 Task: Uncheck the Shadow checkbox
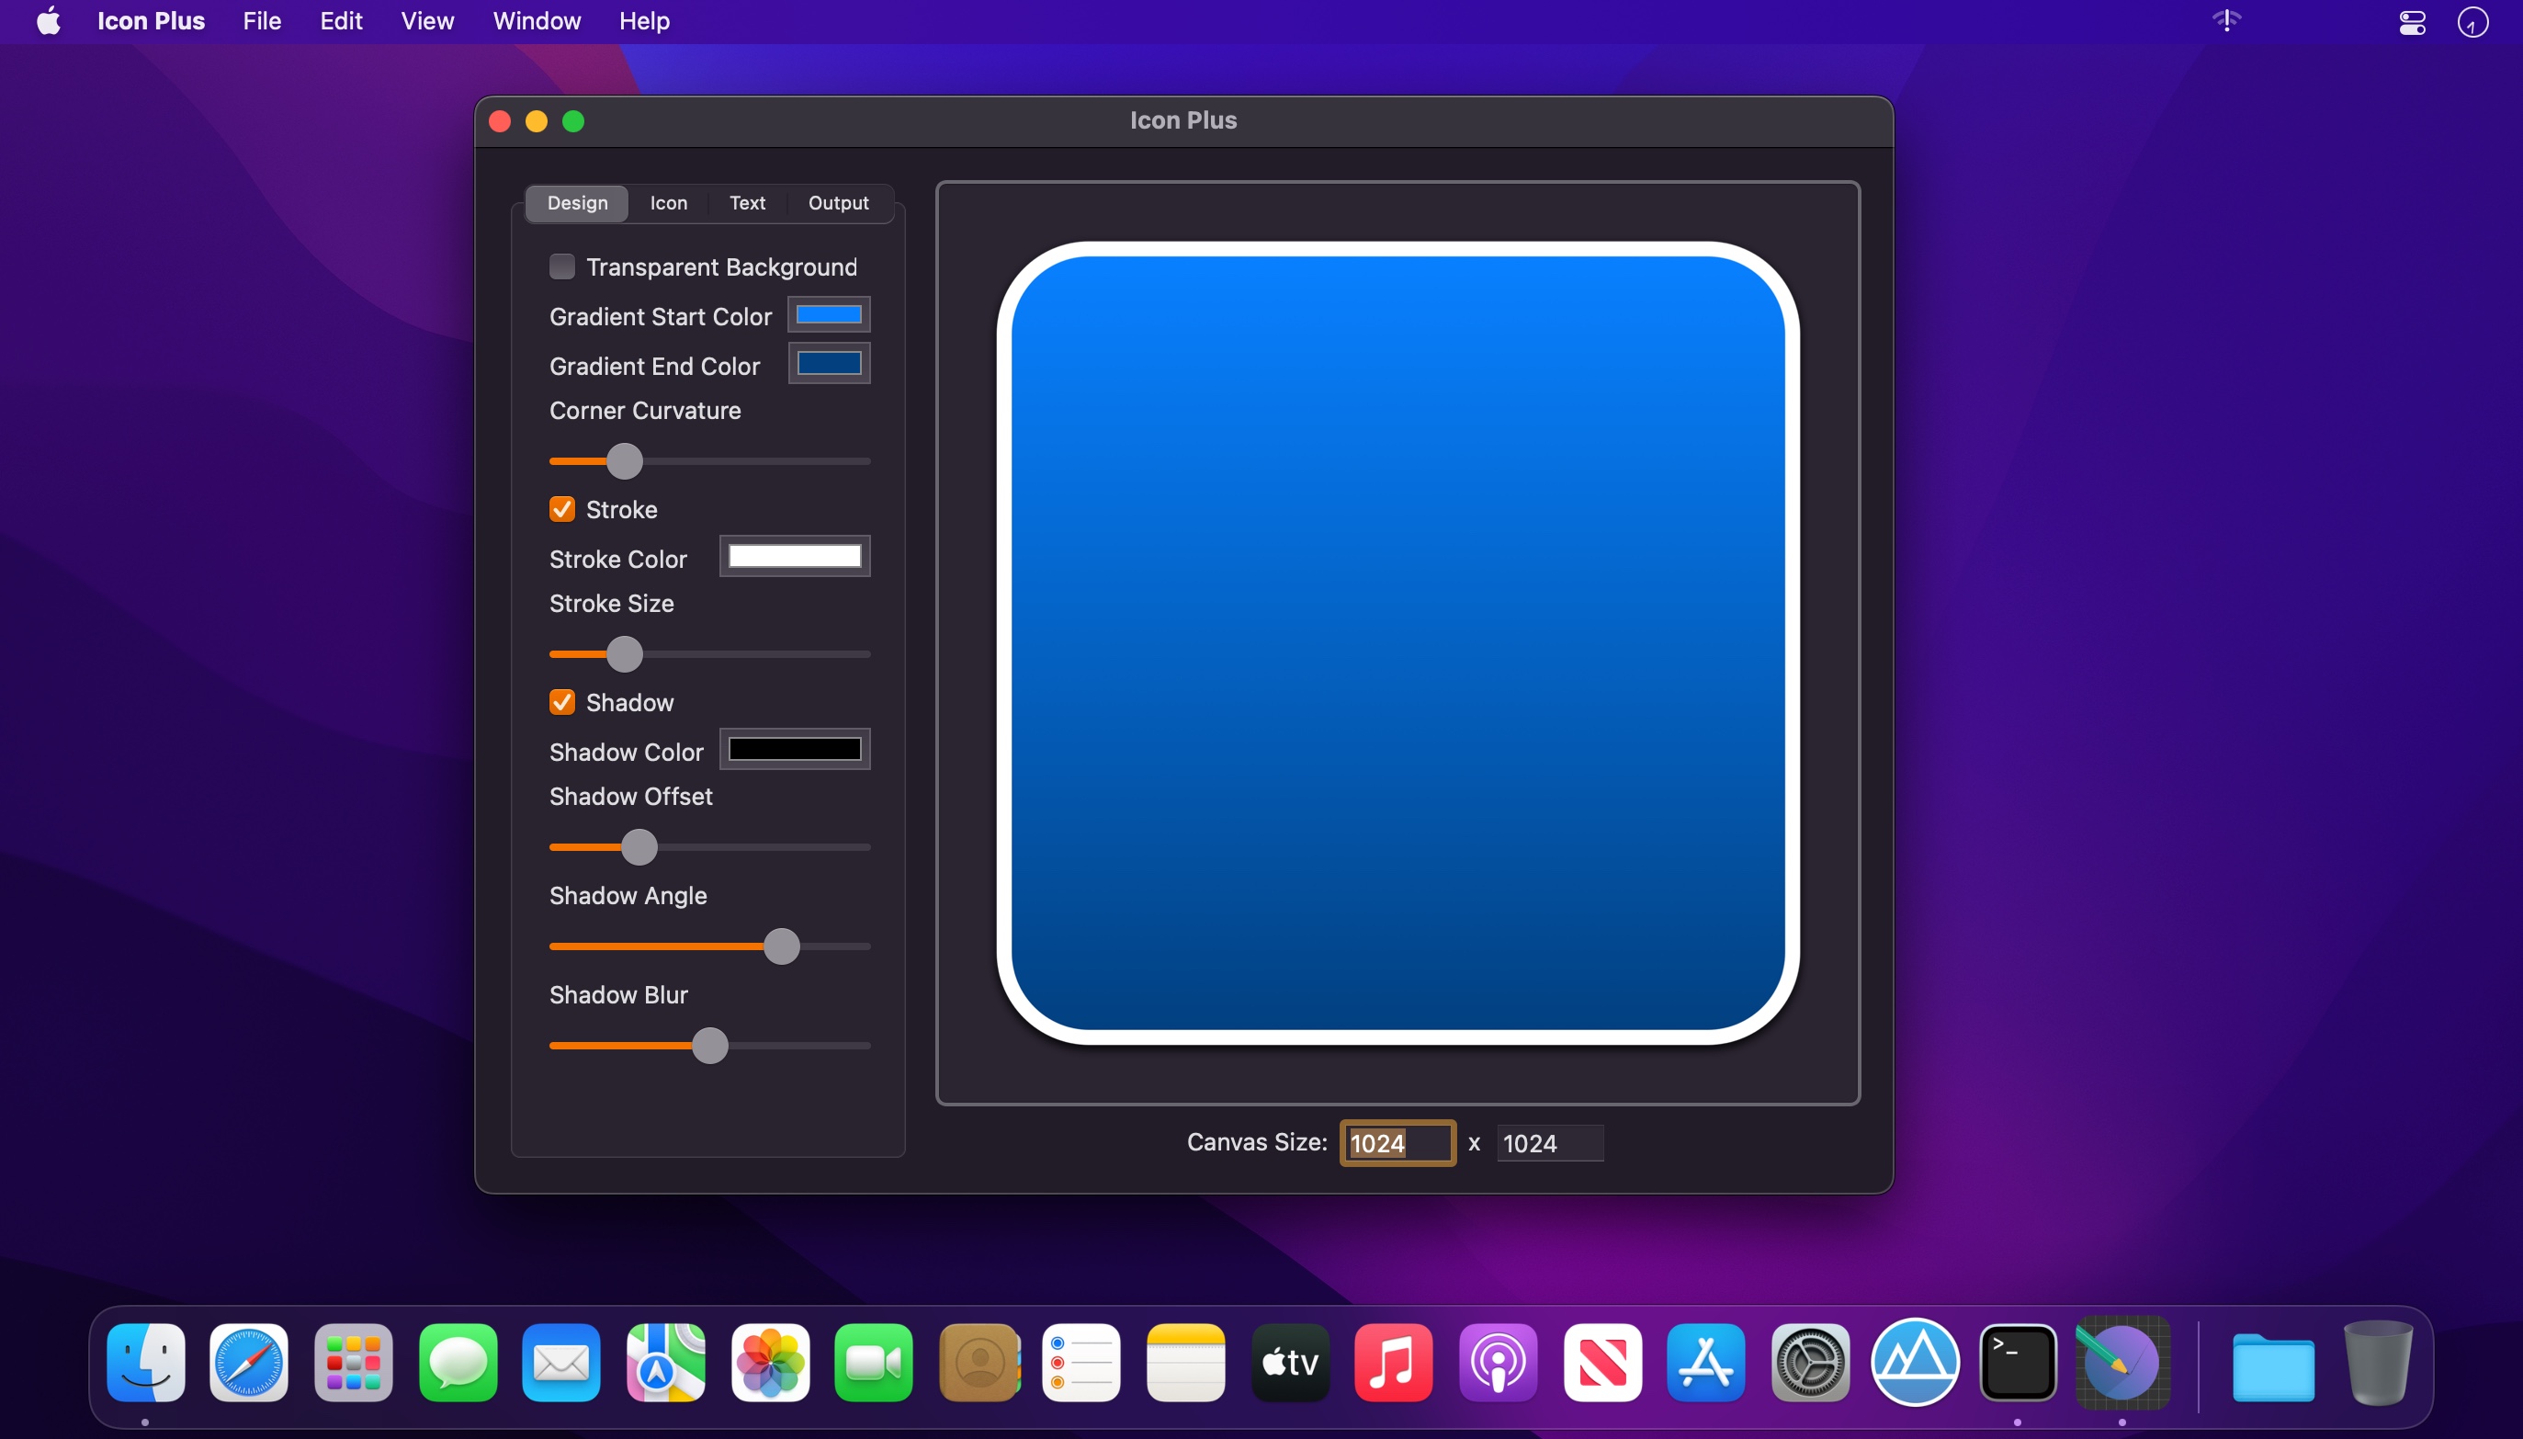[562, 703]
